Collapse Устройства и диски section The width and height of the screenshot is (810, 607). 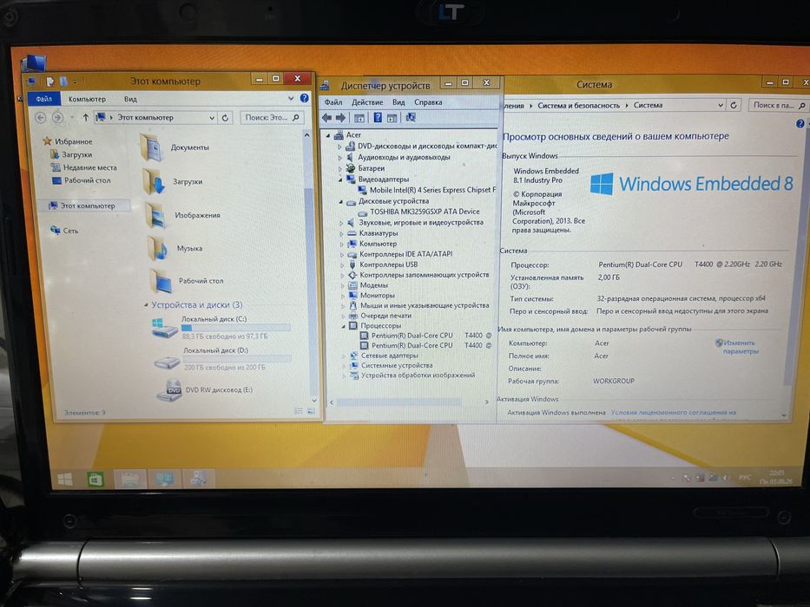(146, 305)
